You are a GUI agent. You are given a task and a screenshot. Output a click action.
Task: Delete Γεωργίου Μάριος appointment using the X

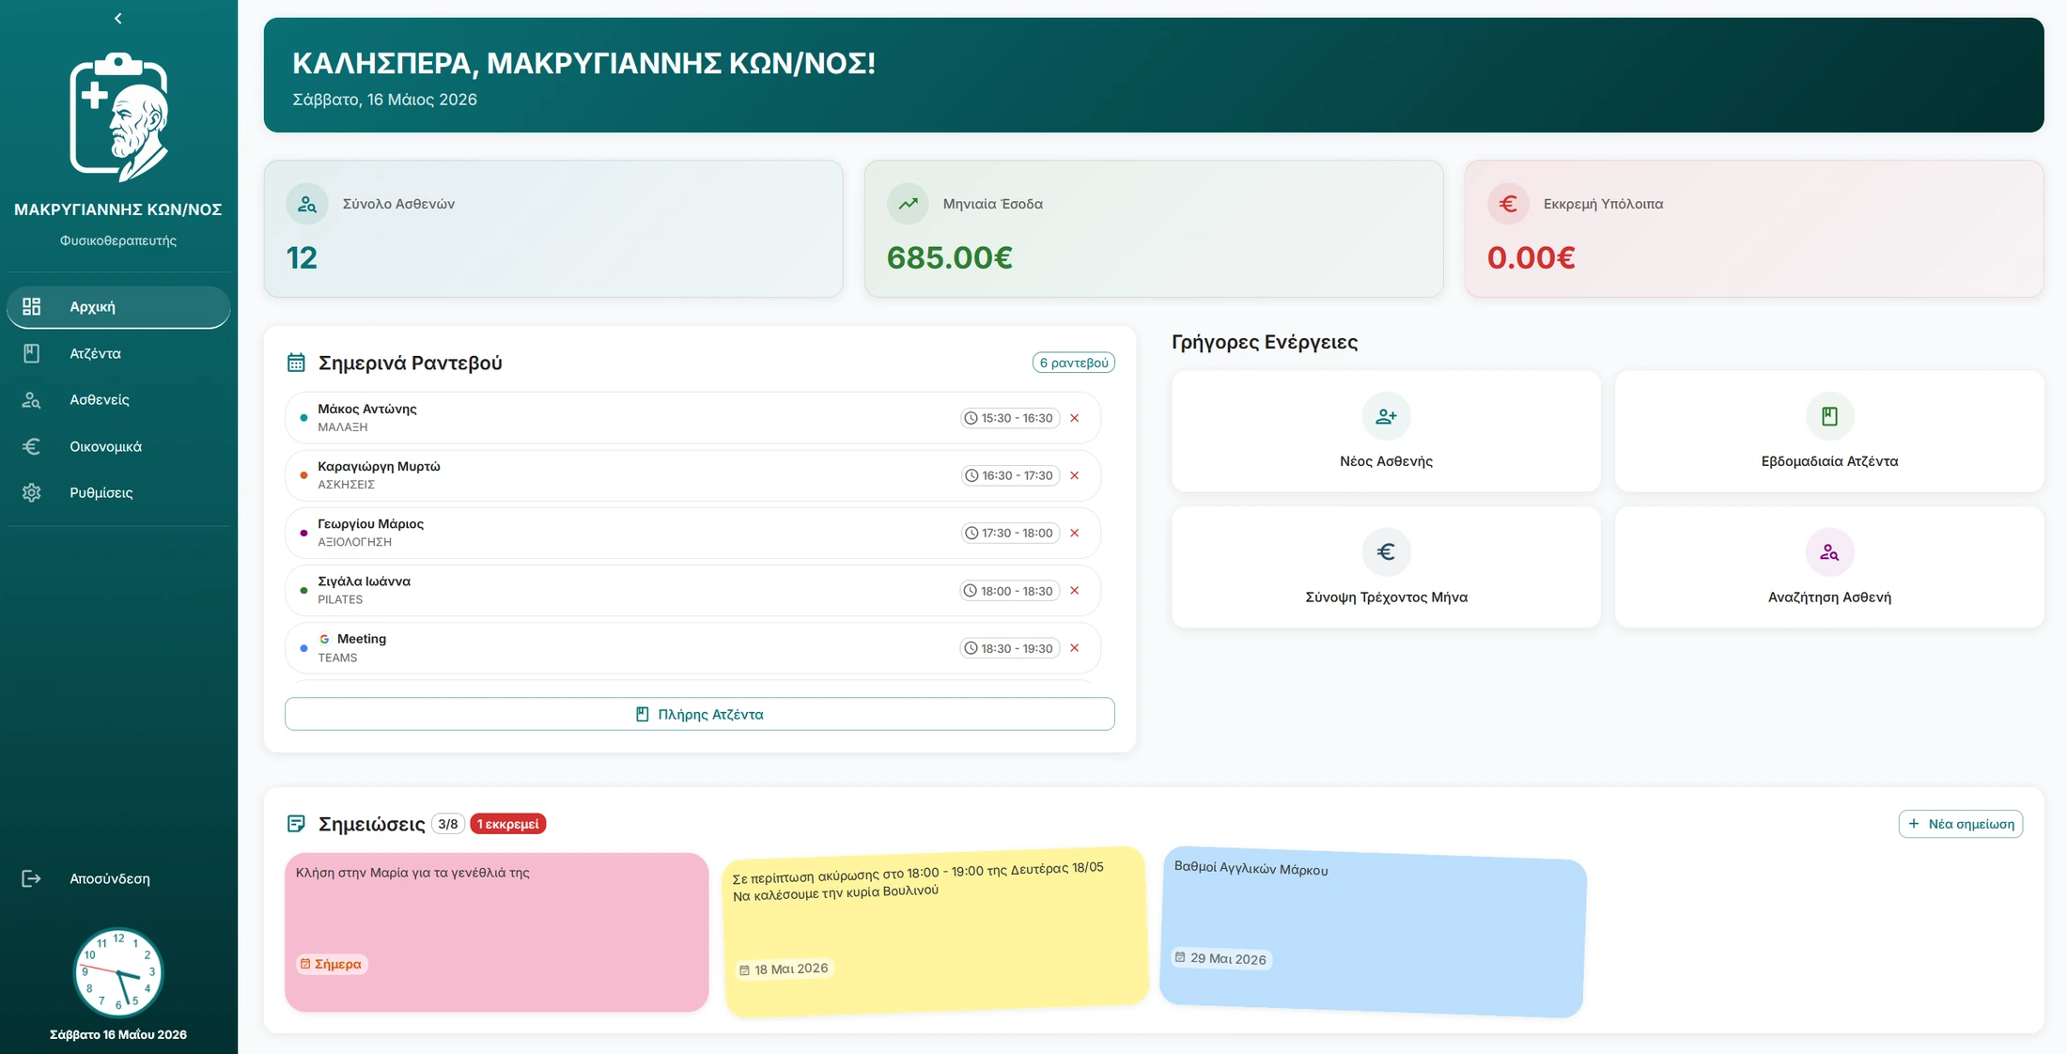pyautogui.click(x=1075, y=533)
